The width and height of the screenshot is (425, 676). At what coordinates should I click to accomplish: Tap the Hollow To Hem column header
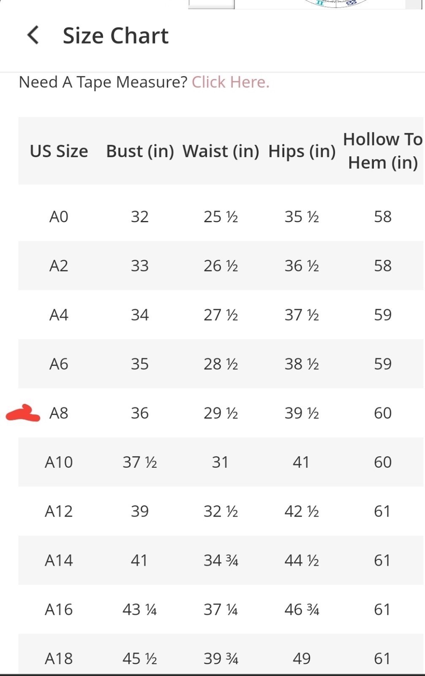tap(382, 151)
